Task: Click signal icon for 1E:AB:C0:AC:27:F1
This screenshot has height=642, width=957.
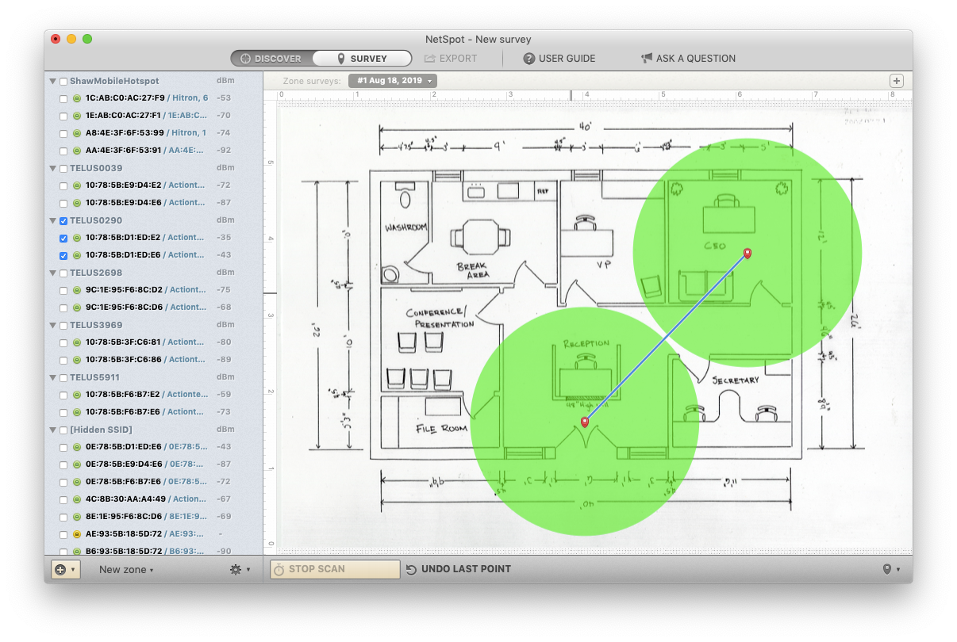Action: point(77,116)
